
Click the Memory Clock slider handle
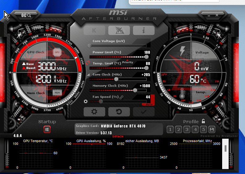[x=135, y=90]
